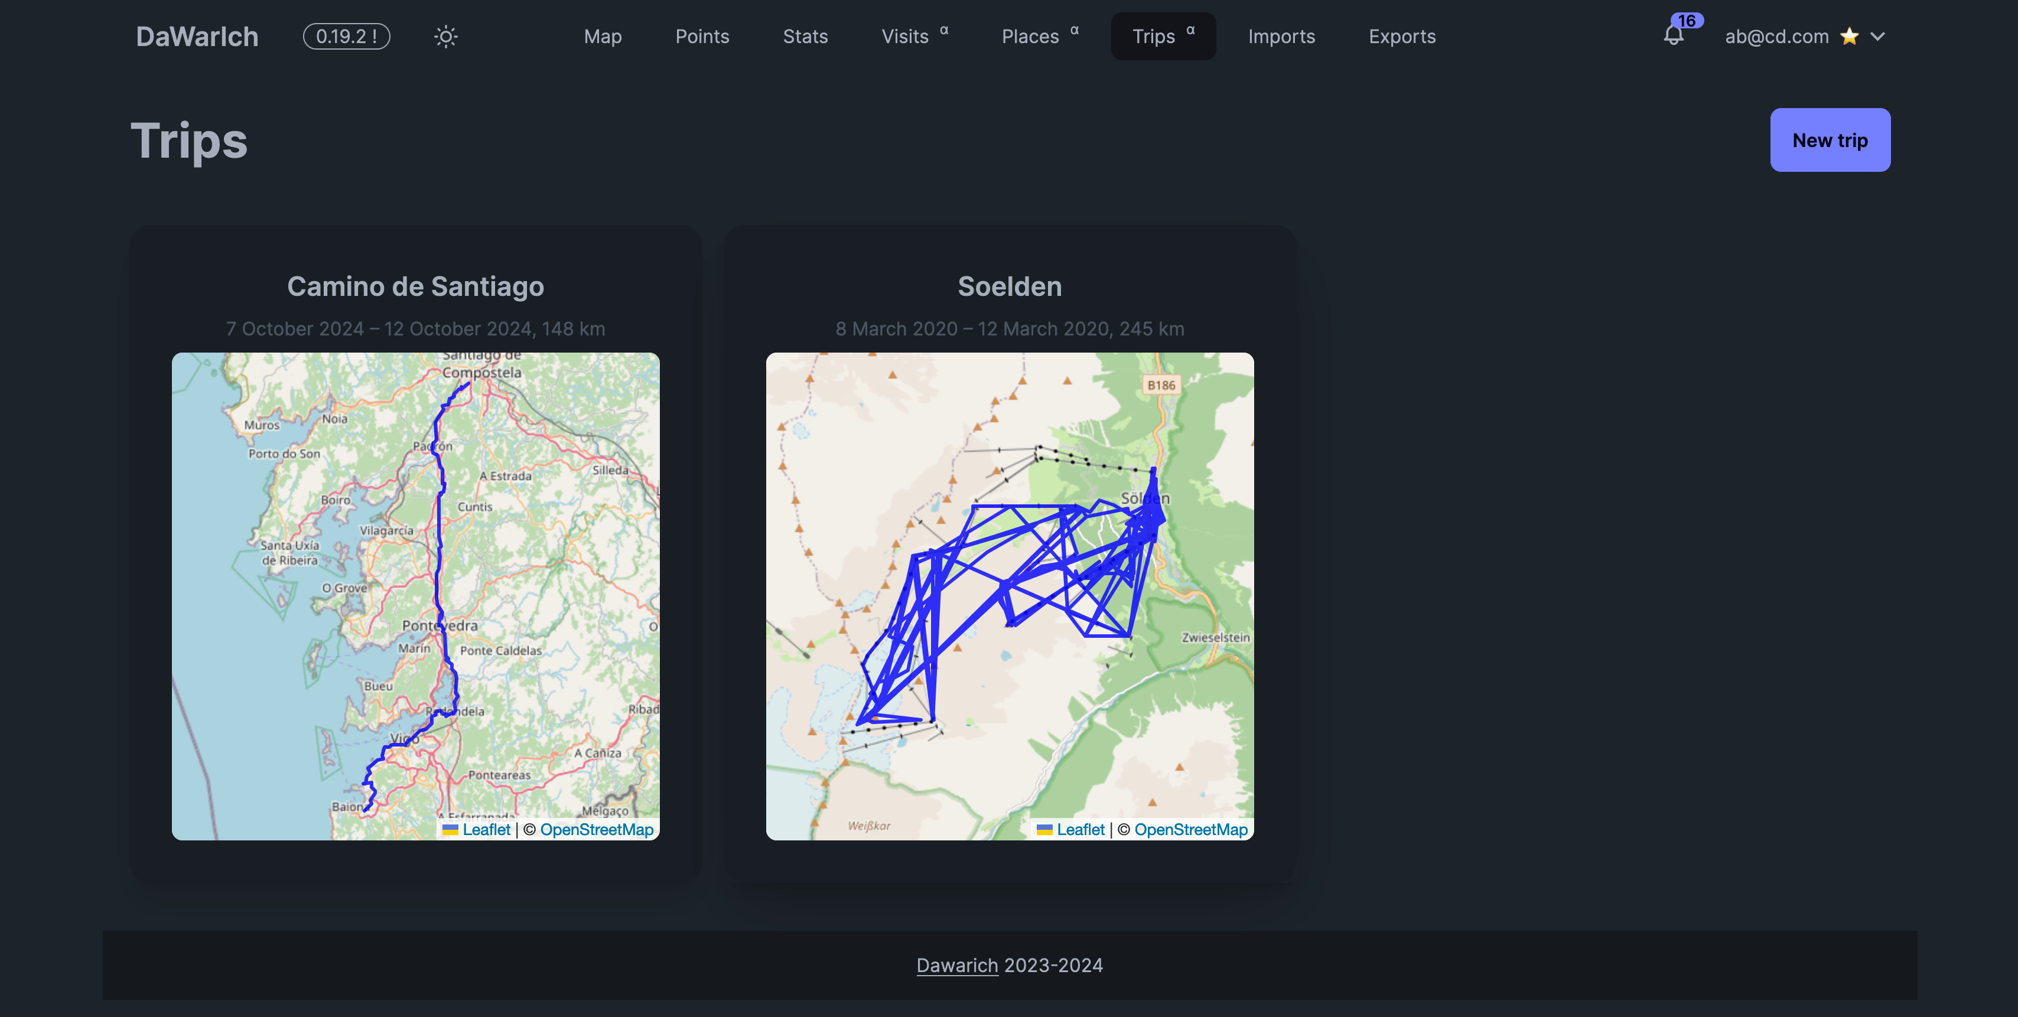Open the Soelden trip title

[x=1009, y=286]
